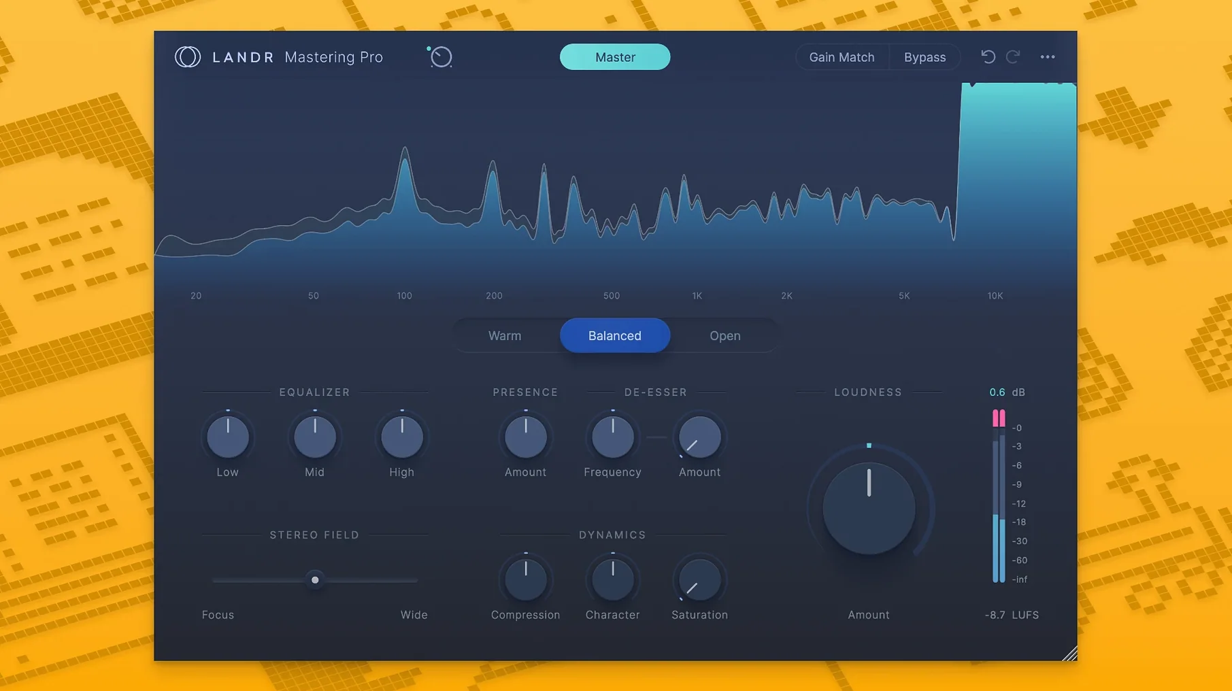1232x691 pixels.
Task: Click the 0.6 dB peak readout
Action: pos(1007,392)
